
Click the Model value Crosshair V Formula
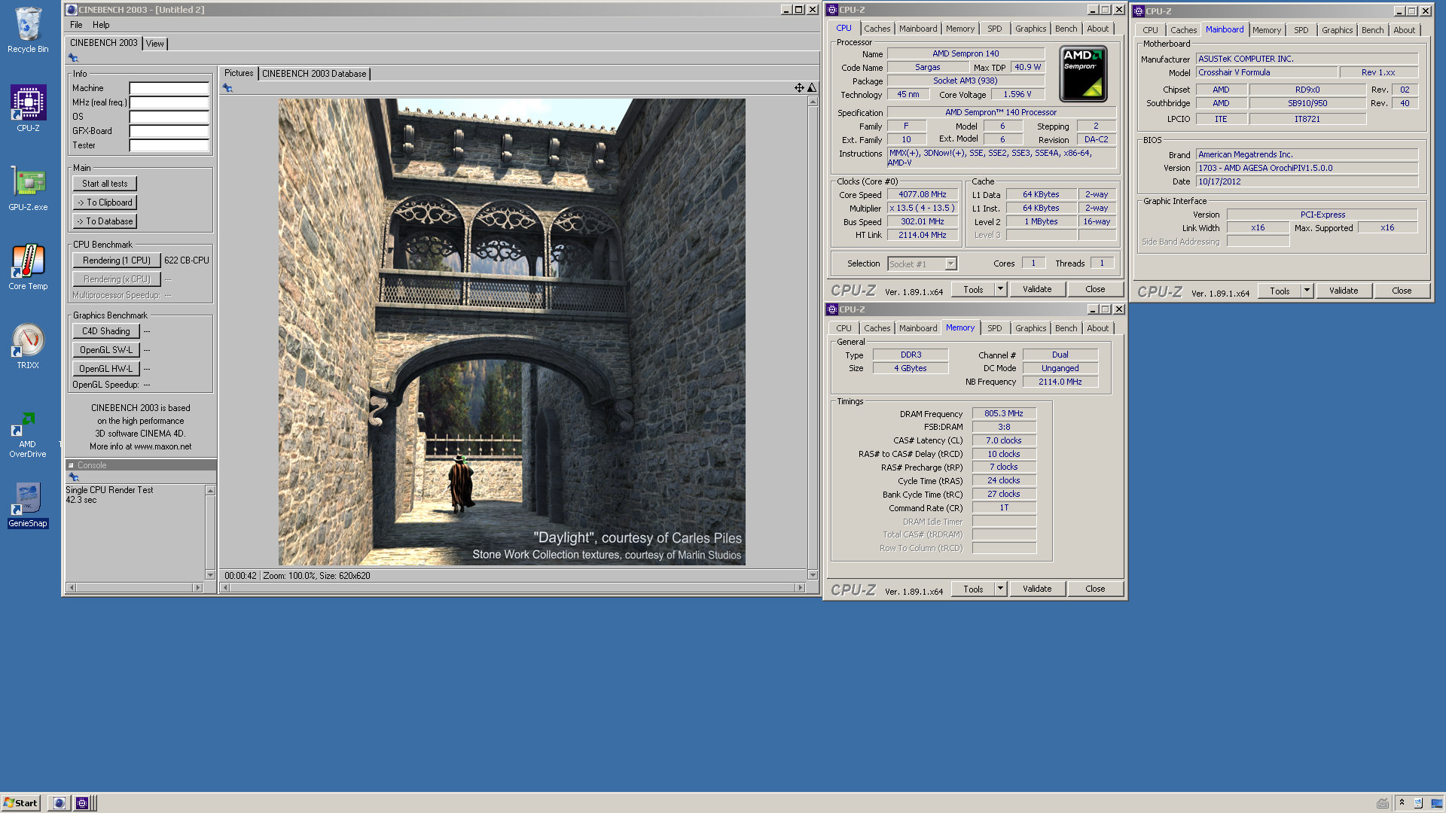1266,72
